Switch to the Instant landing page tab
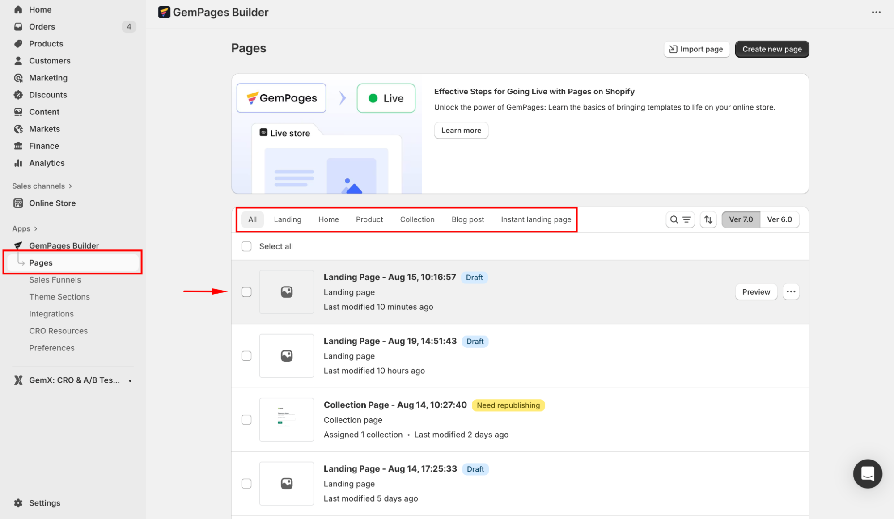This screenshot has width=894, height=519. pyautogui.click(x=536, y=219)
